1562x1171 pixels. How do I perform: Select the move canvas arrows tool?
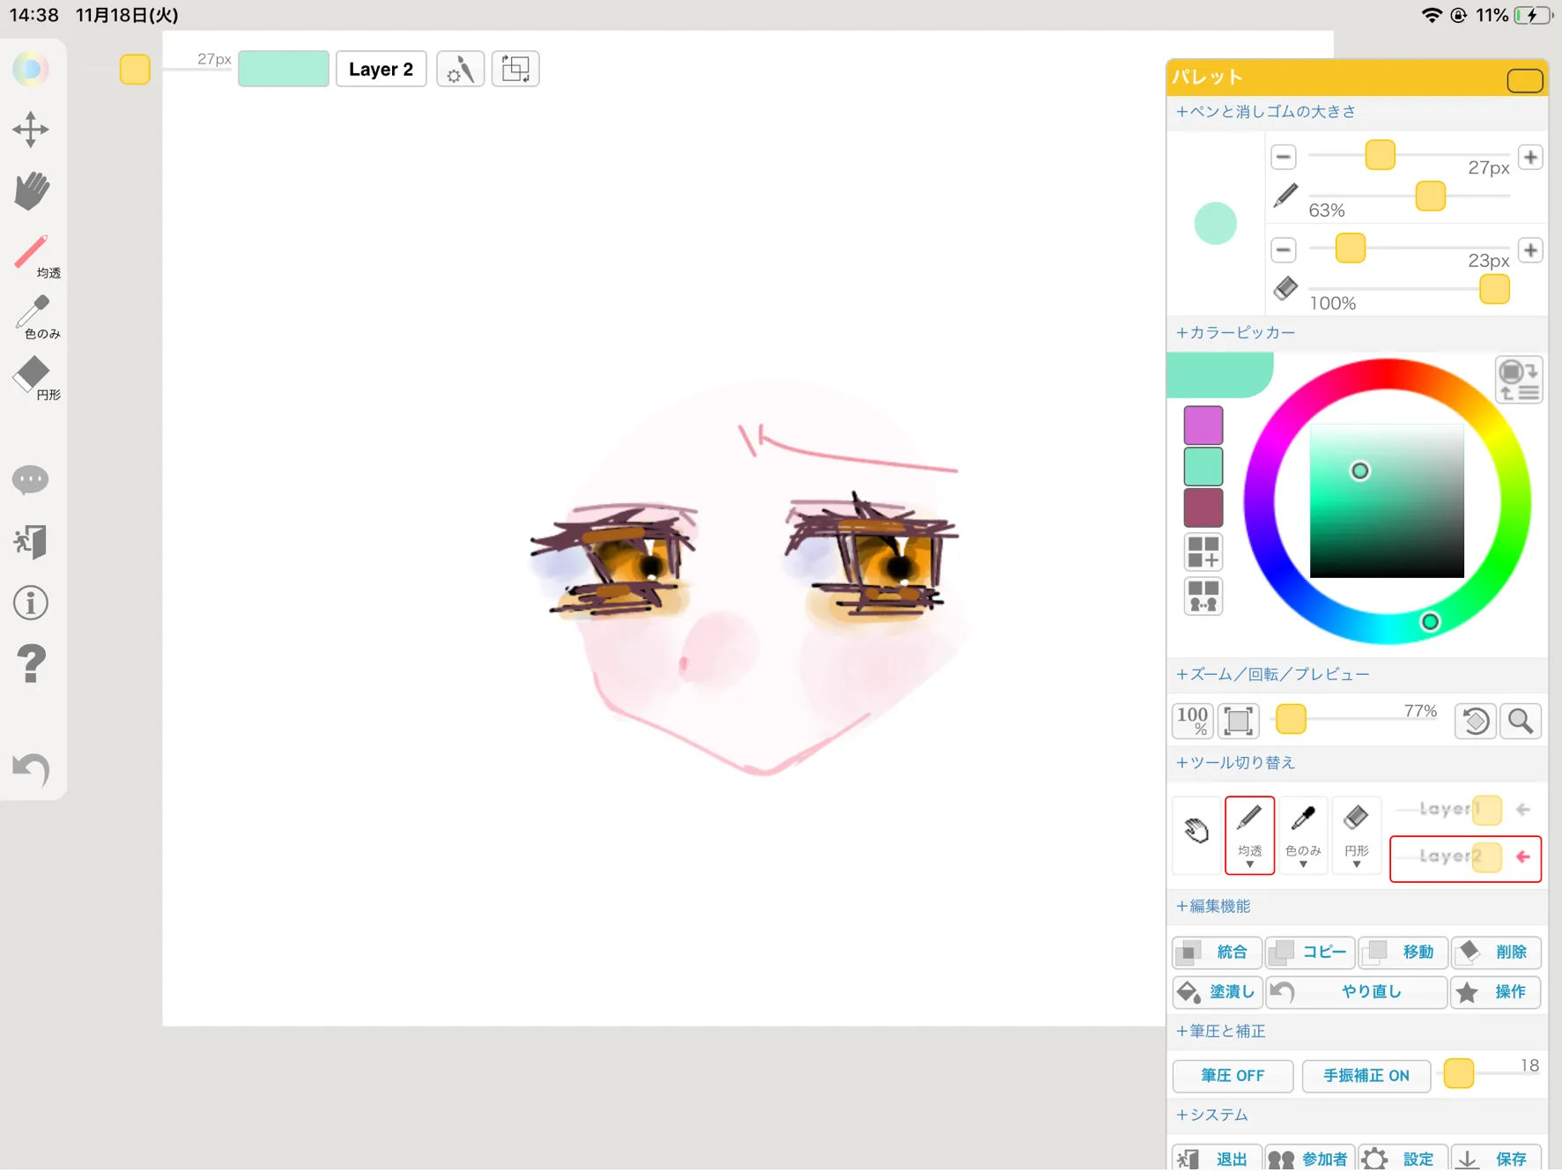(31, 130)
